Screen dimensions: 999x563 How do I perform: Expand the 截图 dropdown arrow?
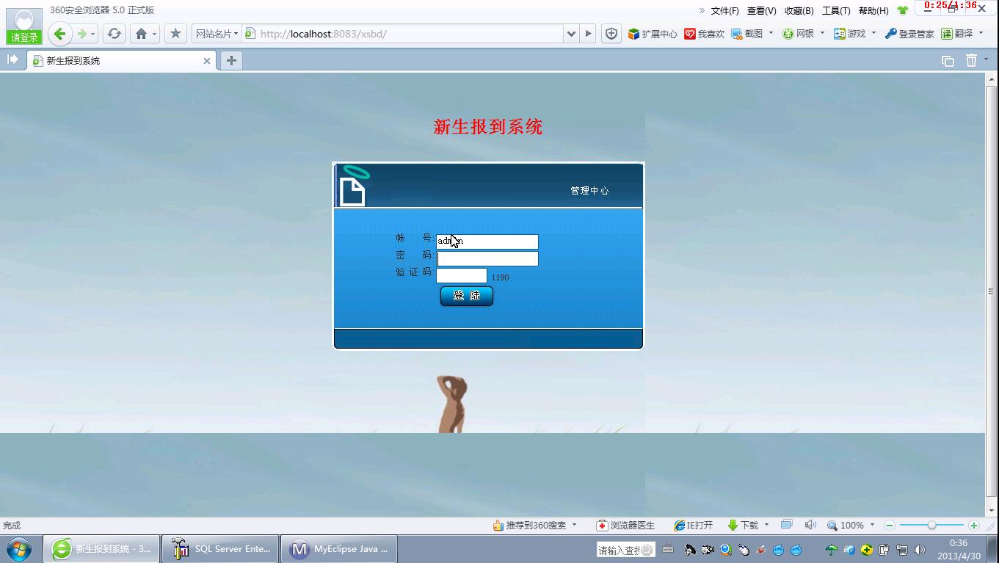pyautogui.click(x=771, y=33)
